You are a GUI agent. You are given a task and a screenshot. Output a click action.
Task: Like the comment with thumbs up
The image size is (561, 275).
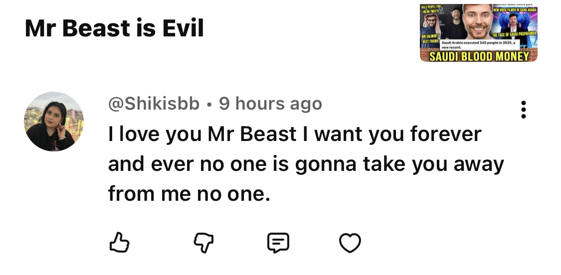tap(119, 243)
